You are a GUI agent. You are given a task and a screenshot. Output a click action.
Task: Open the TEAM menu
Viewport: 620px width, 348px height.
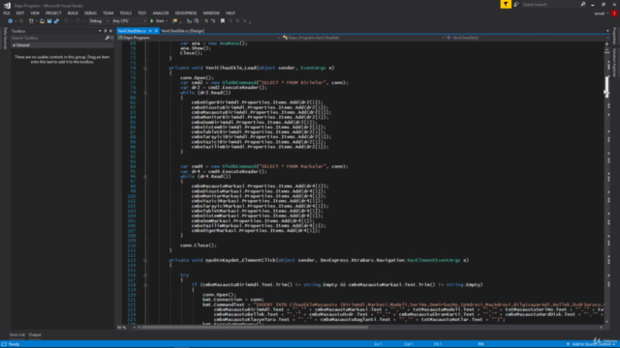[108, 13]
